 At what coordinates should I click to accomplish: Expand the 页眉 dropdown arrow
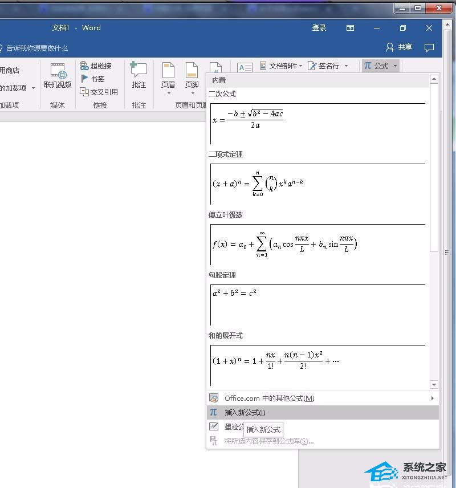coord(169,93)
